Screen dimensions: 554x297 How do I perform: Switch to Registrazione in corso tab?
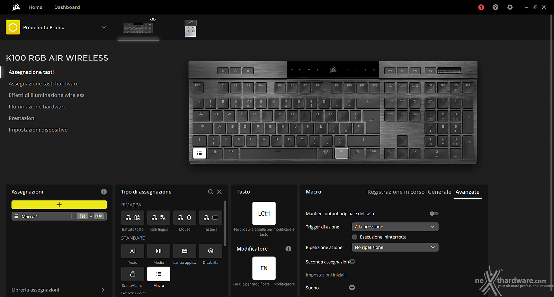pos(396,192)
